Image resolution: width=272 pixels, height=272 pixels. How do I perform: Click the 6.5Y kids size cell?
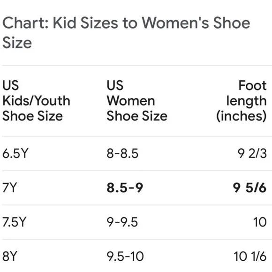(x=15, y=153)
